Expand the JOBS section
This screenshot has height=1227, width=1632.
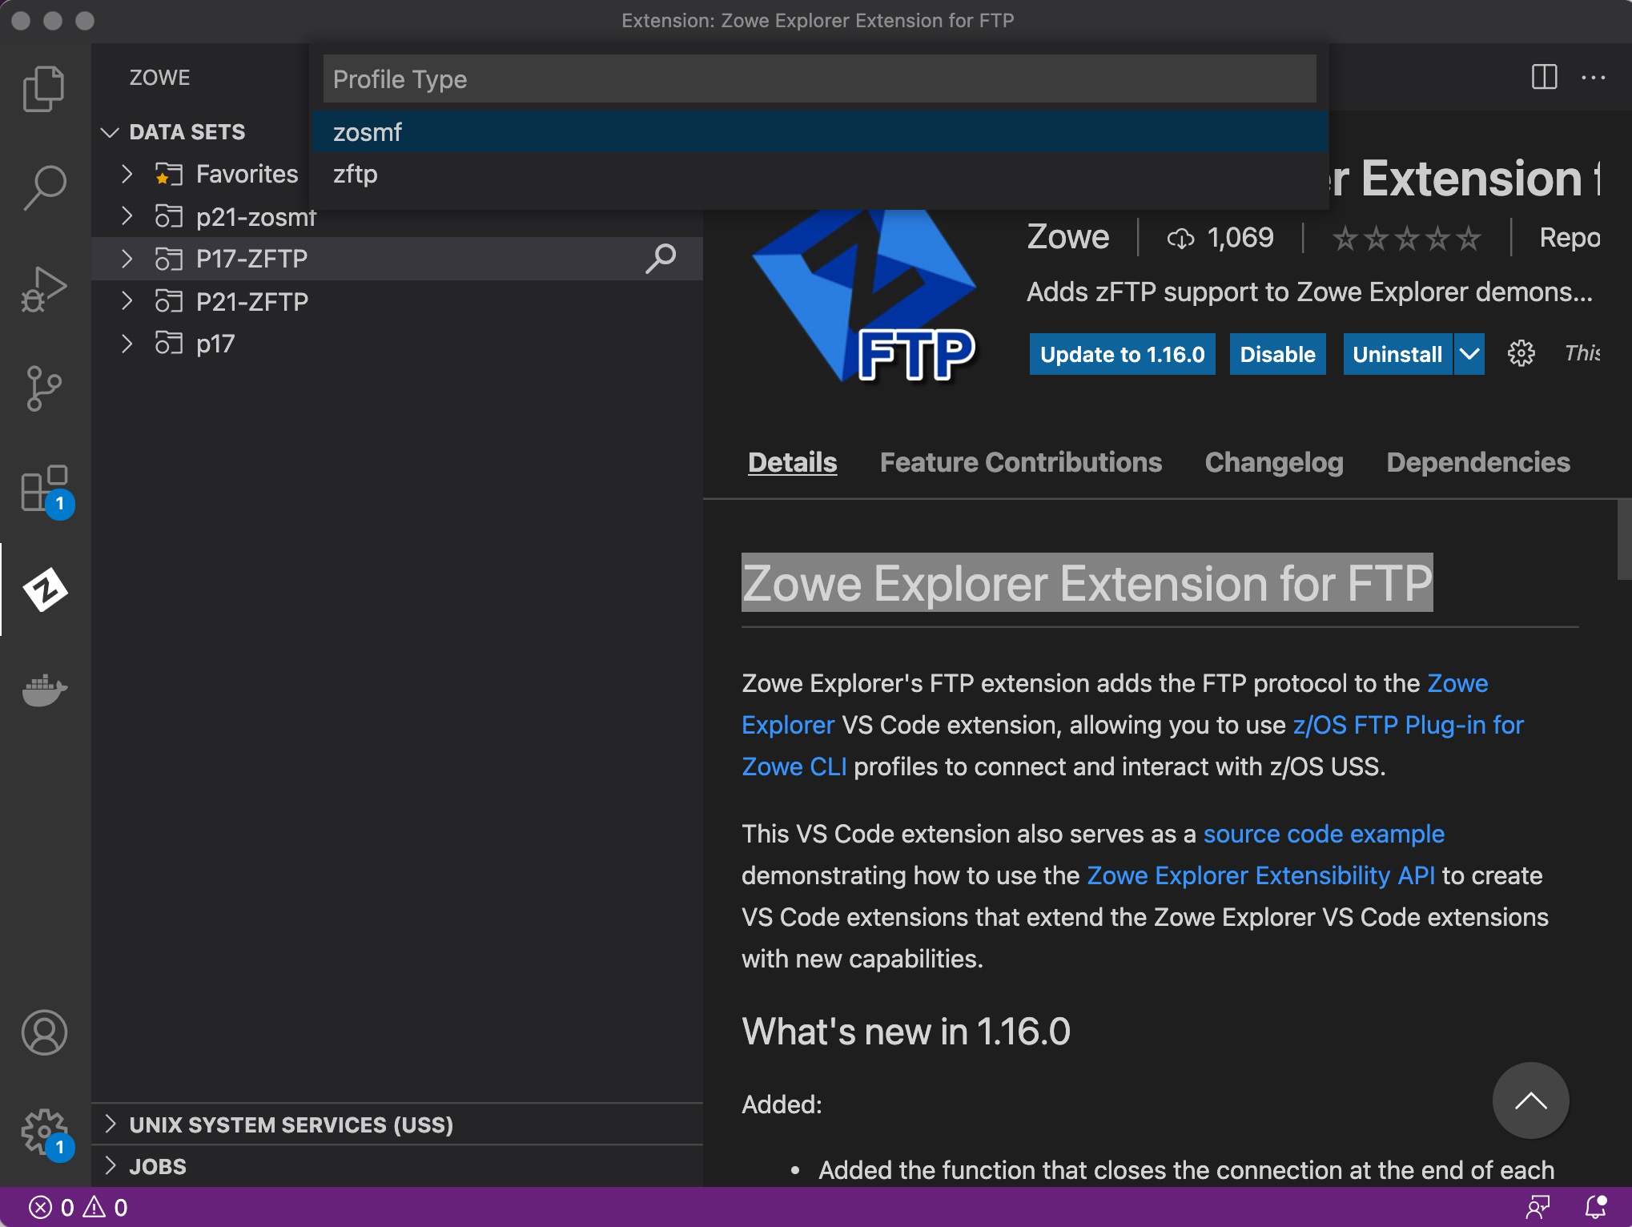click(x=111, y=1166)
